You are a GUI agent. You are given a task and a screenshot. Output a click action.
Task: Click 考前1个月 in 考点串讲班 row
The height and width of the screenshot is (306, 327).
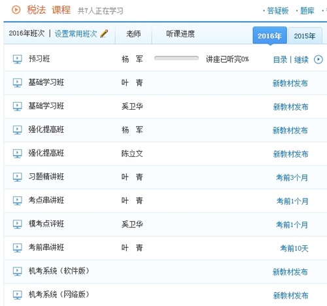pos(292,201)
